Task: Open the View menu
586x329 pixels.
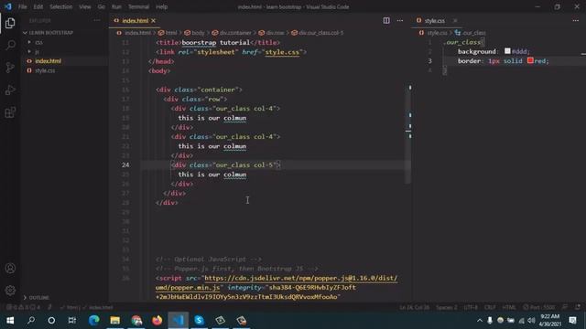Action: [x=85, y=6]
